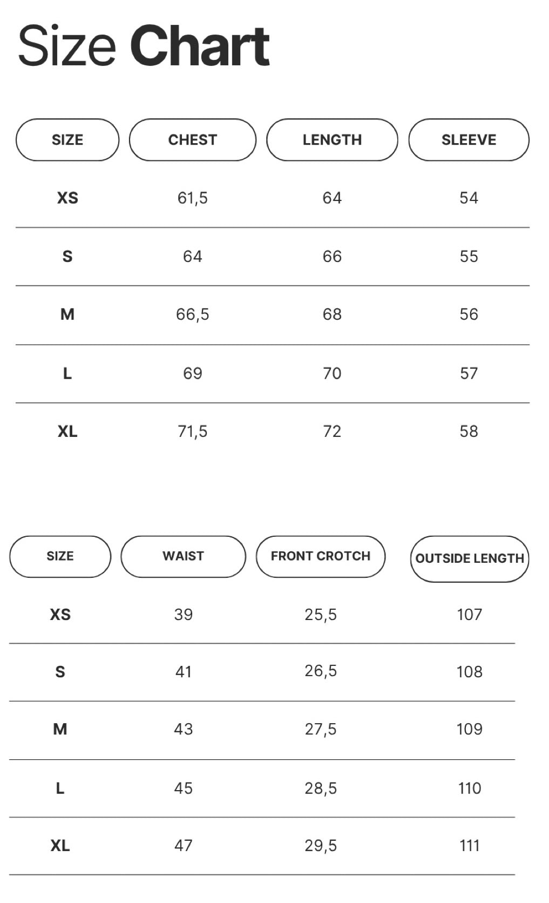Select the M chest value 66,5
549x903 pixels.
[192, 314]
